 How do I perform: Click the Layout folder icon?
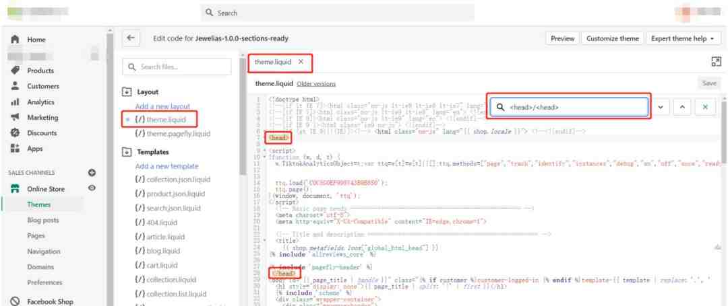(127, 92)
